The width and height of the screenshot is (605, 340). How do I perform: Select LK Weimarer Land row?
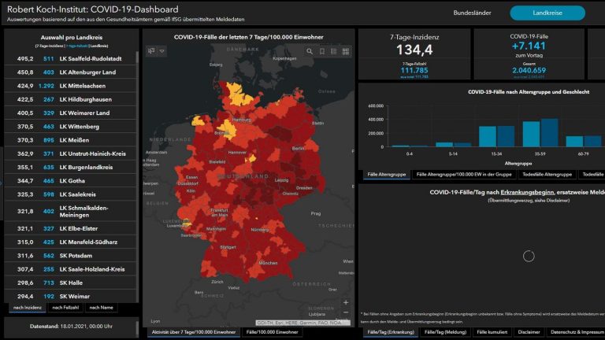[70, 113]
